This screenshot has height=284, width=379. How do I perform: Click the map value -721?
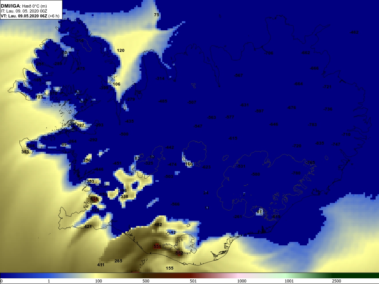pyautogui.click(x=327, y=87)
